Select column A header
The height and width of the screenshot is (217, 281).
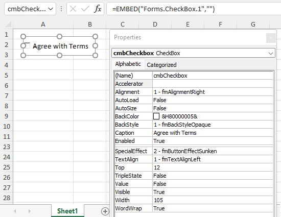click(x=43, y=24)
